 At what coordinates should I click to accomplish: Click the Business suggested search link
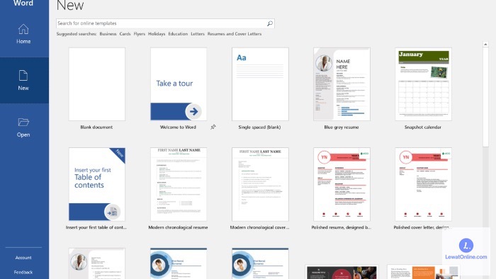coord(108,34)
